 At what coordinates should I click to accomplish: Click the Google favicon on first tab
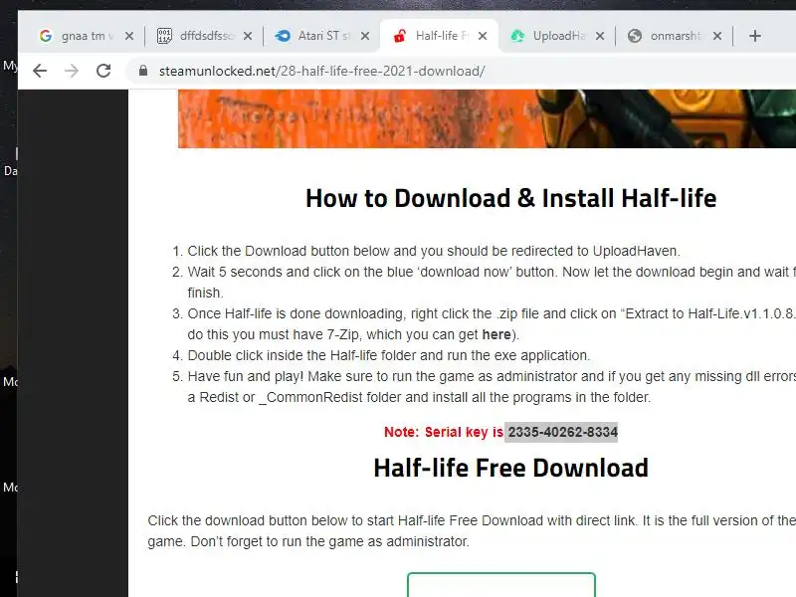pyautogui.click(x=46, y=36)
